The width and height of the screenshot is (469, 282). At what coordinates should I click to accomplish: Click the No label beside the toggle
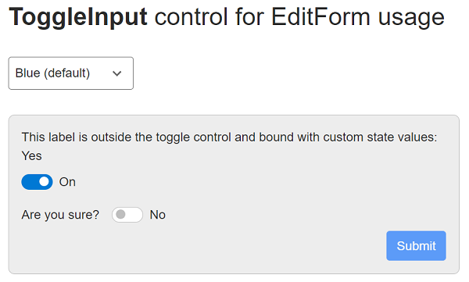[x=158, y=215]
